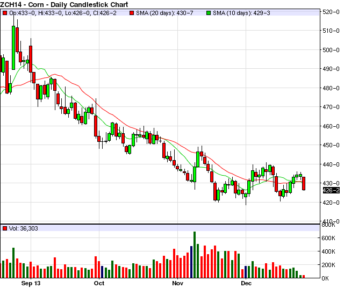Click the blue volume bar at start of October

[102, 272]
